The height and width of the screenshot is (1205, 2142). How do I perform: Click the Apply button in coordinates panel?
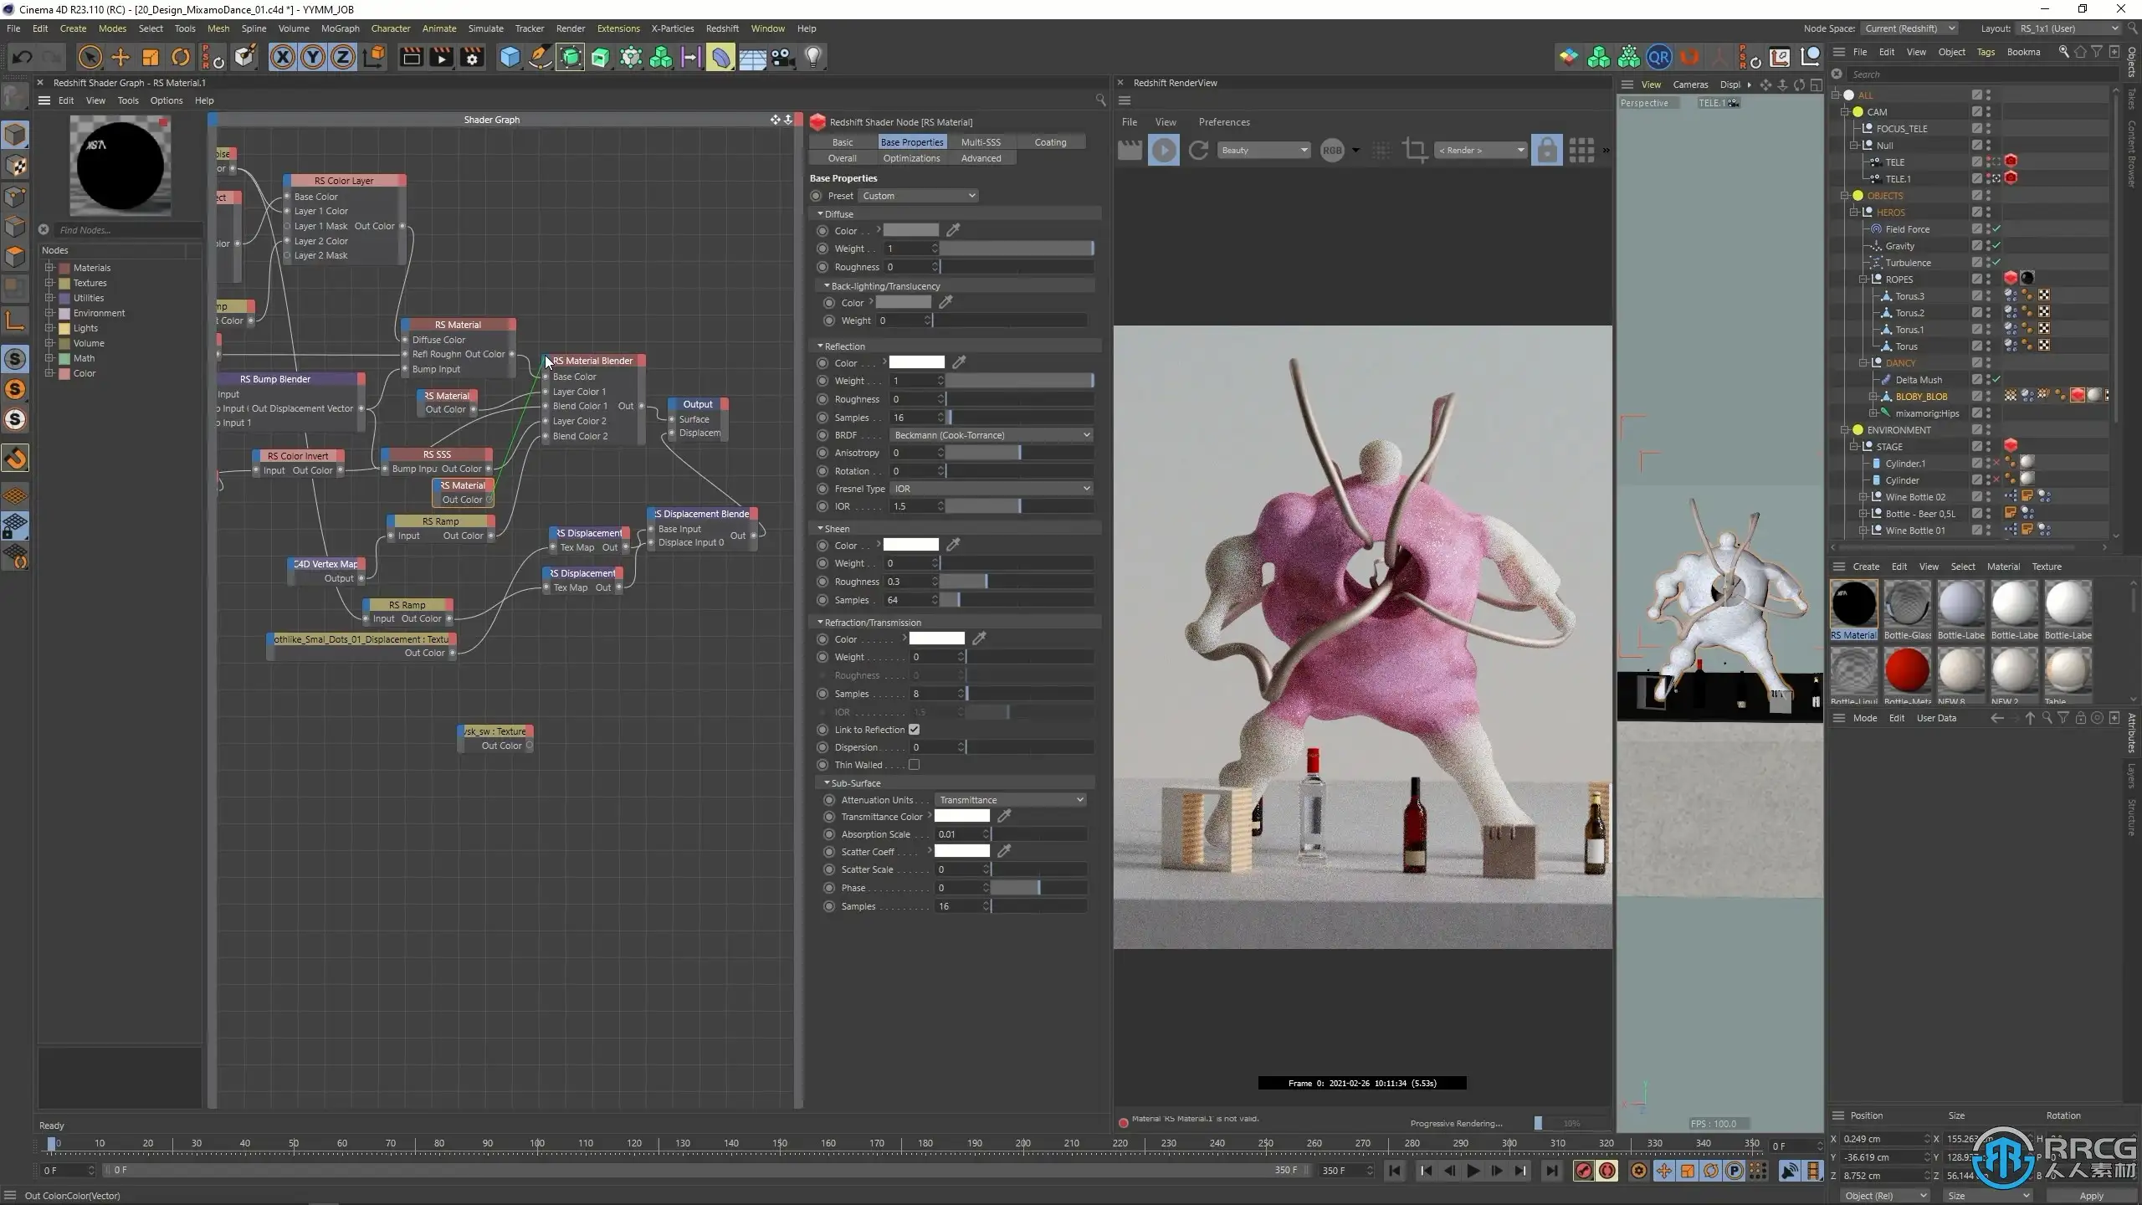click(2090, 1196)
